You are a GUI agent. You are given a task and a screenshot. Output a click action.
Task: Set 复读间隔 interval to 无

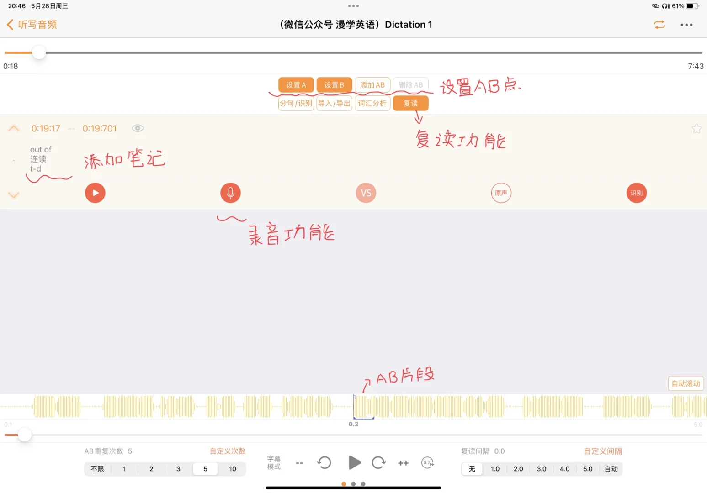coord(472,469)
